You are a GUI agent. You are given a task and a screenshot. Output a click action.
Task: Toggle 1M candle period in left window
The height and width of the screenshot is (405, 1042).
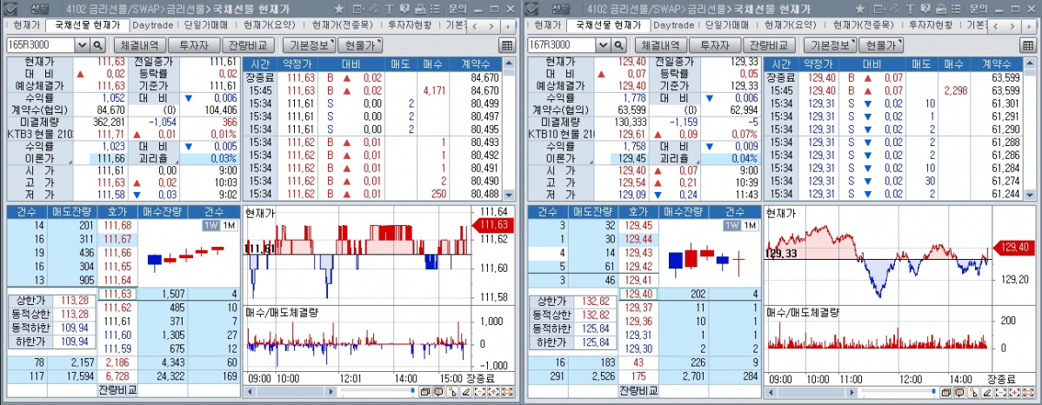click(228, 226)
